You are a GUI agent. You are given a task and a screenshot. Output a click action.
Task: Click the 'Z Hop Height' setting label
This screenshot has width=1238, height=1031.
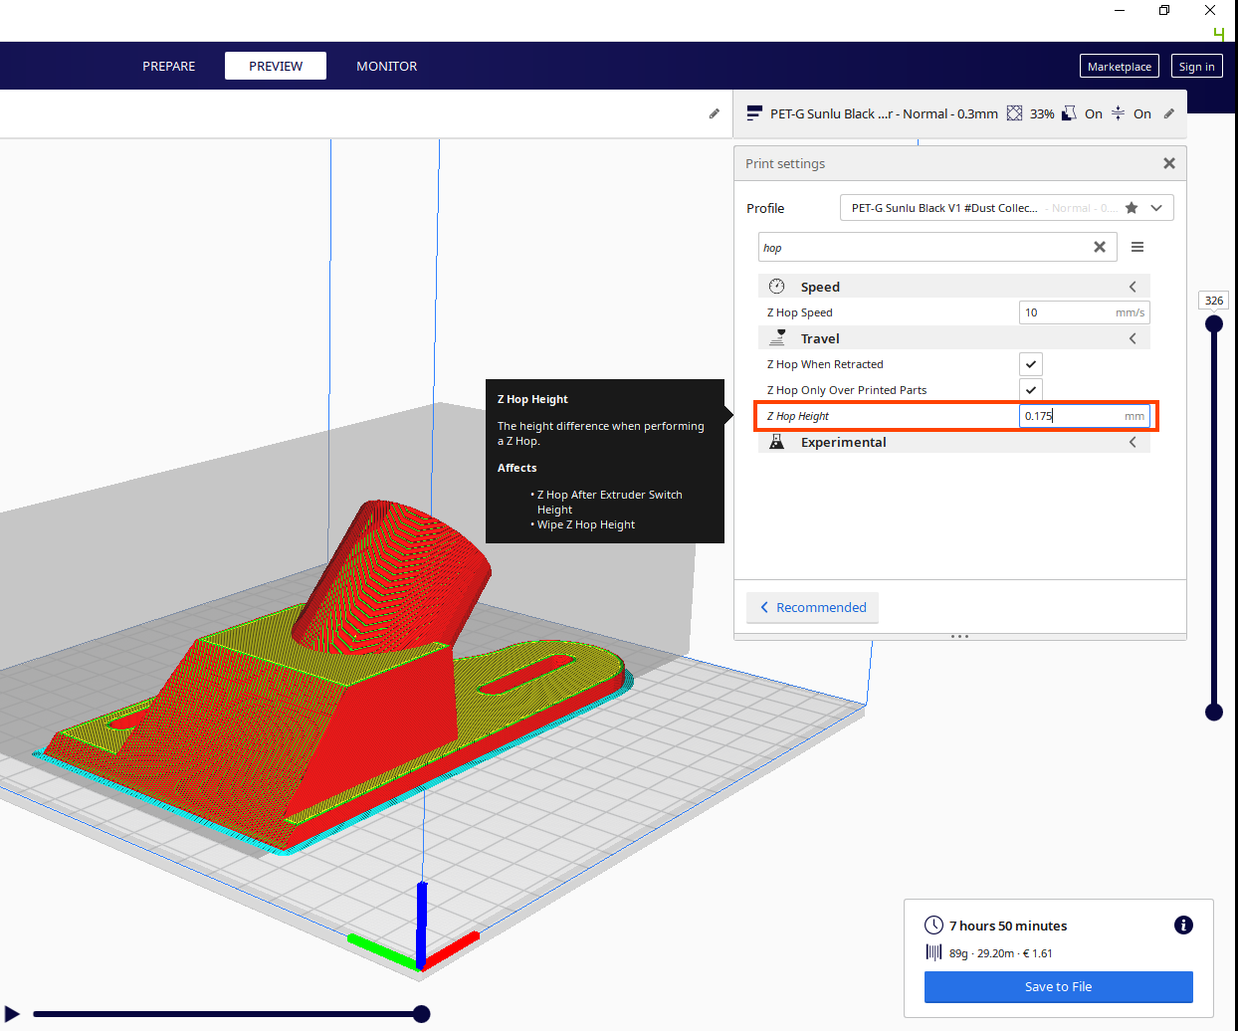[798, 416]
